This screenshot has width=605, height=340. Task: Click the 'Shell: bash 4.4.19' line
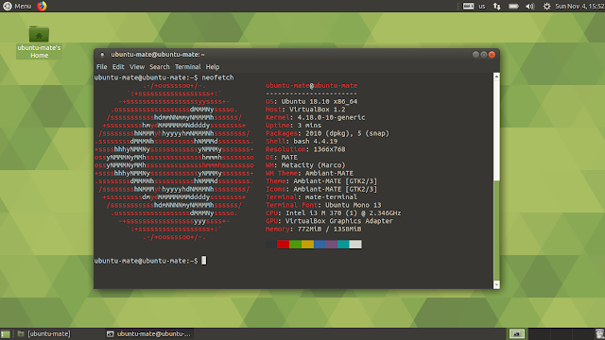pyautogui.click(x=302, y=142)
